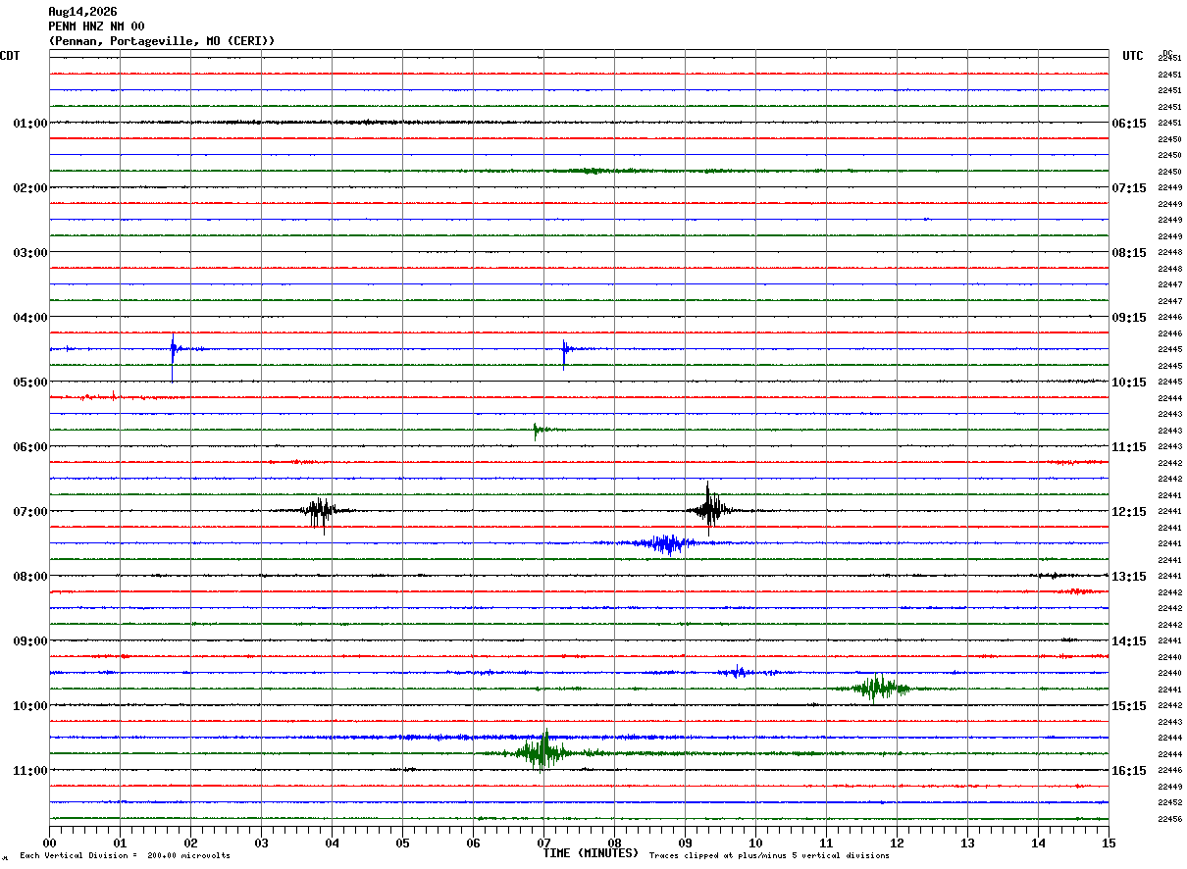The width and height of the screenshot is (1187, 869).
Task: Click the blue wave packet below the 07:00 trace
Action: pos(667,543)
